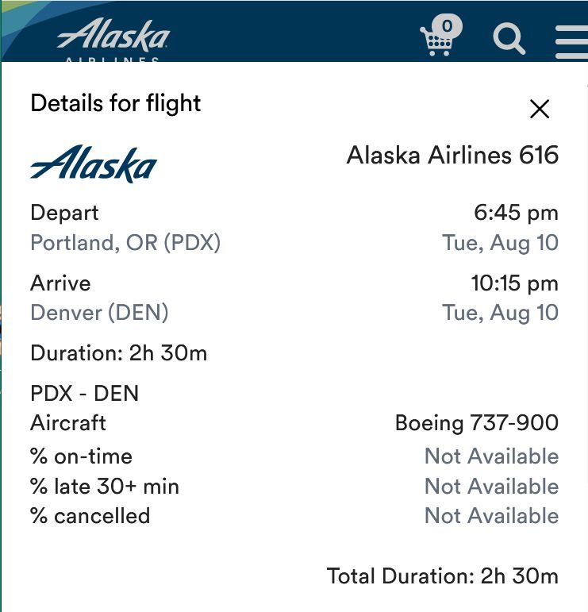Image resolution: width=588 pixels, height=612 pixels.
Task: Click the Total Duration: 2h 30m text
Action: [443, 576]
